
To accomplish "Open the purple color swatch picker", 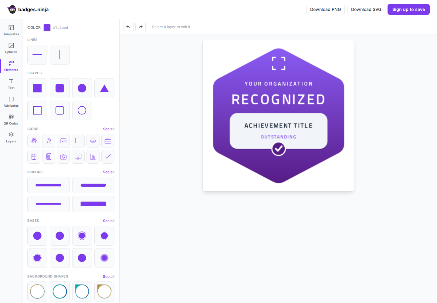I will [x=47, y=28].
